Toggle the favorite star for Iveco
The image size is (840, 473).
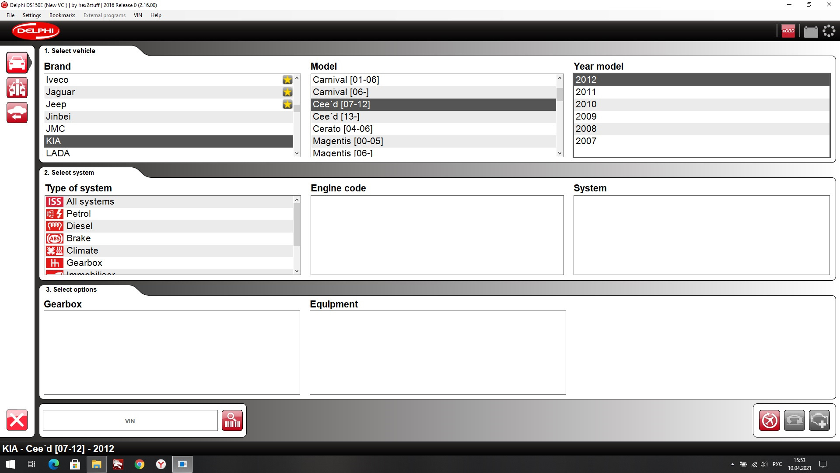click(287, 80)
